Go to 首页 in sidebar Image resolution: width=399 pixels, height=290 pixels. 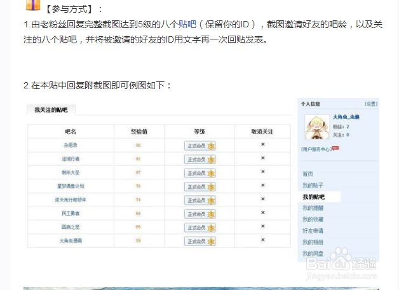pos(308,174)
